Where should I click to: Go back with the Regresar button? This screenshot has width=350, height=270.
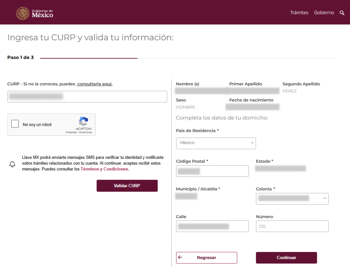point(206,258)
